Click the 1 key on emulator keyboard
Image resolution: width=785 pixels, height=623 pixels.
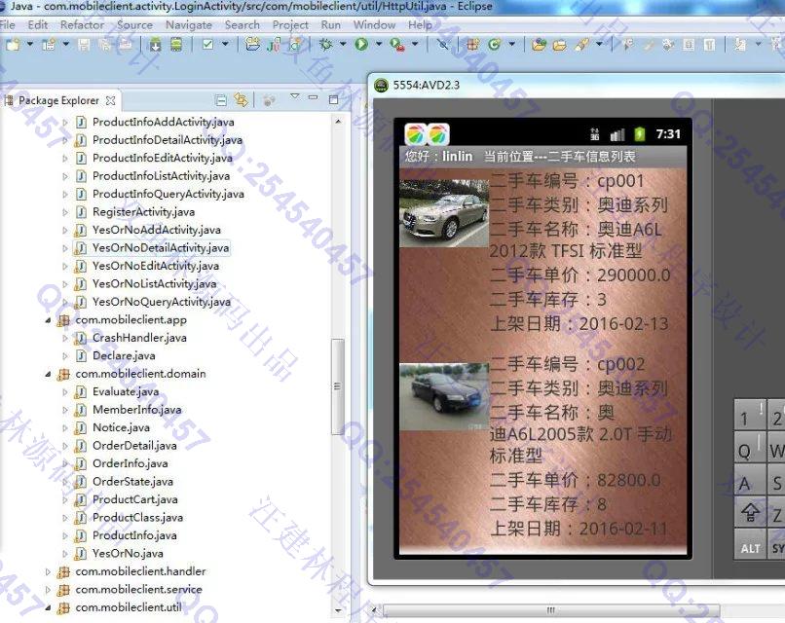coord(750,417)
